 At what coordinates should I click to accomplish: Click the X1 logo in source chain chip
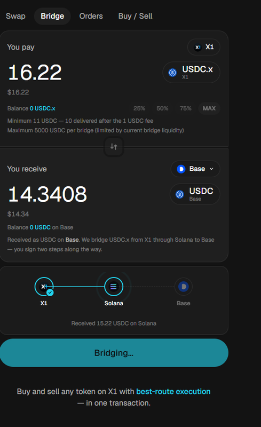coord(198,48)
